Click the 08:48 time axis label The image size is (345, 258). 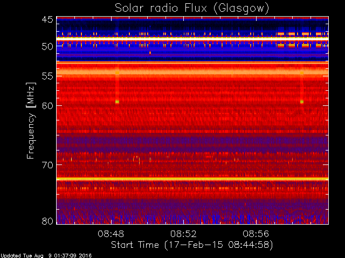[111, 234]
